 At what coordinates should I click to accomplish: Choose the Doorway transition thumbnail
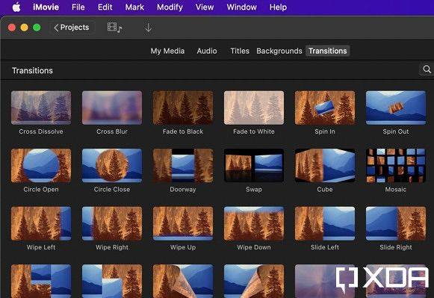pyautogui.click(x=183, y=166)
